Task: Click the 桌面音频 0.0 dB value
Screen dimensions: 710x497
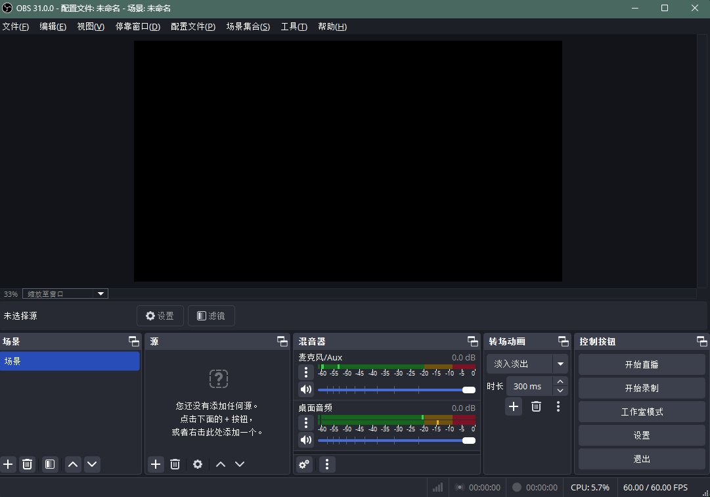Action: pyautogui.click(x=463, y=408)
